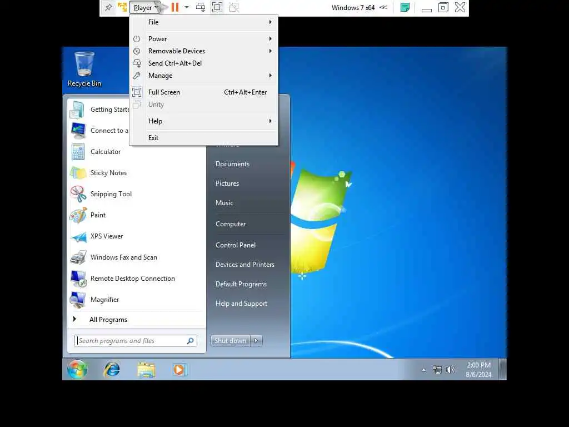Click the full screen toolbar icon
569x427 pixels.
217,7
